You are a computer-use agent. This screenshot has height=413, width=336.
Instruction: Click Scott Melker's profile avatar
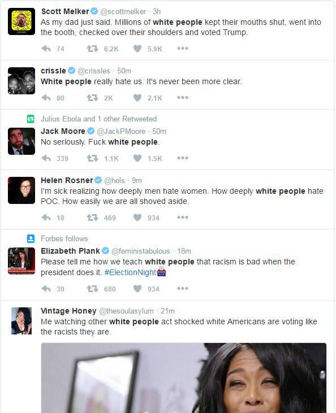pos(21,21)
